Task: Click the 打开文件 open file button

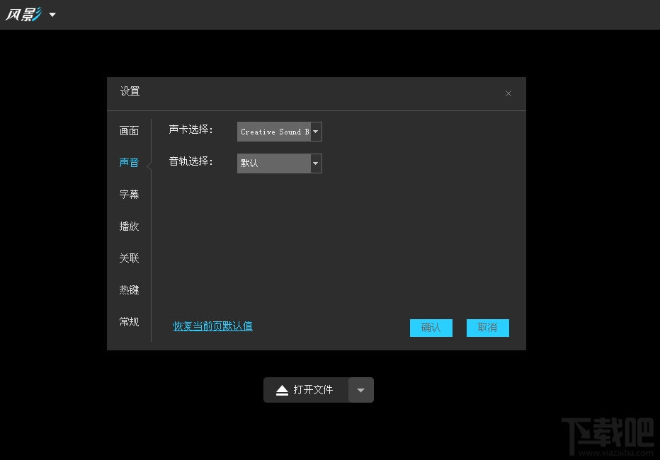Action: point(312,389)
